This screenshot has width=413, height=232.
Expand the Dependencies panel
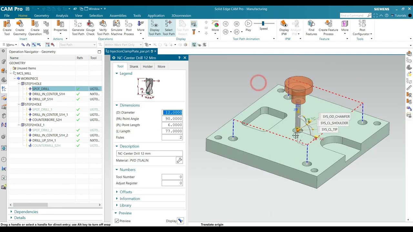(x=11, y=212)
